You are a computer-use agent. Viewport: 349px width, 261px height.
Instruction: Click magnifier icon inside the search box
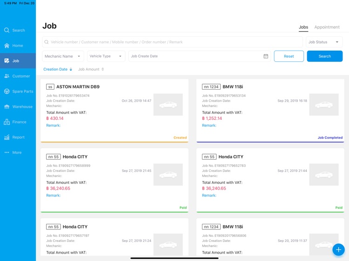[46, 42]
